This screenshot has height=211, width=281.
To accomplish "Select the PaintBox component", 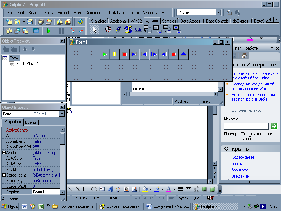I will [x=118, y=30].
